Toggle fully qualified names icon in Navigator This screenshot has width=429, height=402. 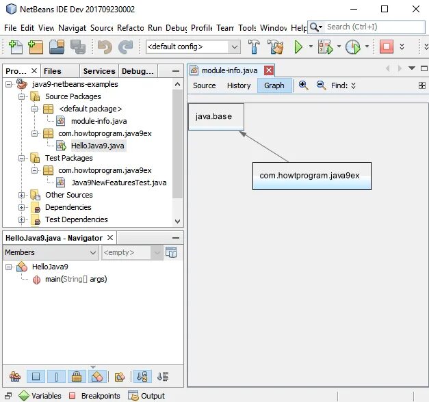point(120,377)
